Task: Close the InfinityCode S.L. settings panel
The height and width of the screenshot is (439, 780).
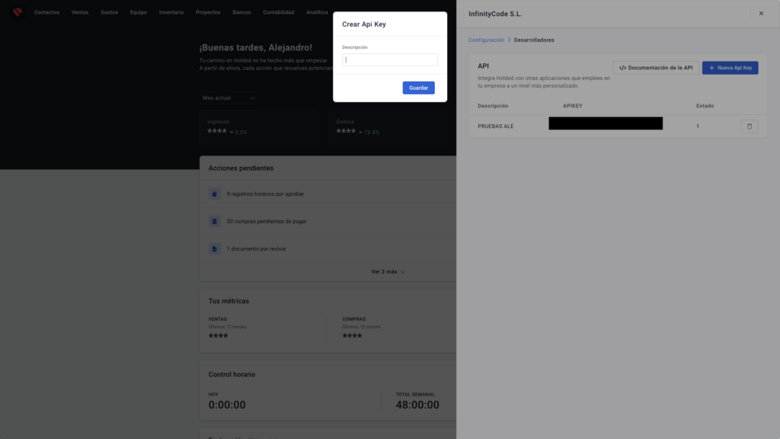Action: [x=761, y=14]
